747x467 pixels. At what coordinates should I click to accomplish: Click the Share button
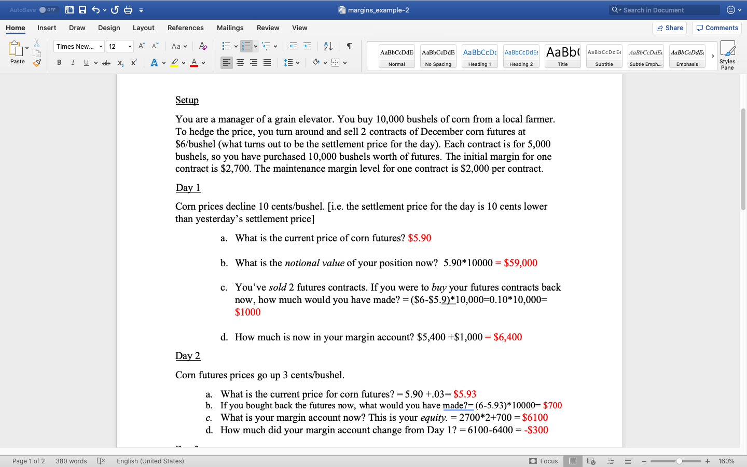pyautogui.click(x=669, y=28)
